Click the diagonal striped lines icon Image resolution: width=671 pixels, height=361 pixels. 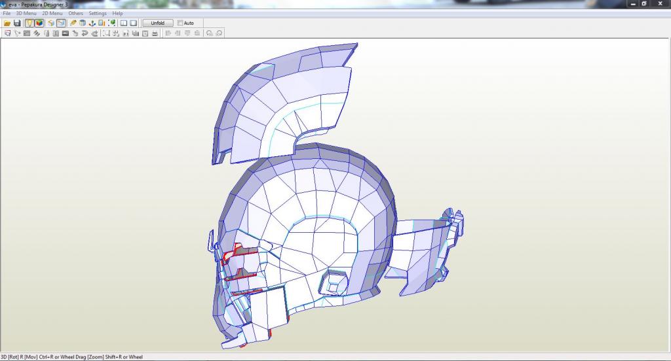pyautogui.click(x=37, y=33)
